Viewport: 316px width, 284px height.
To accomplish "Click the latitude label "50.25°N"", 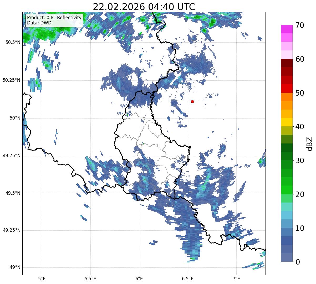I will (x=11, y=80).
